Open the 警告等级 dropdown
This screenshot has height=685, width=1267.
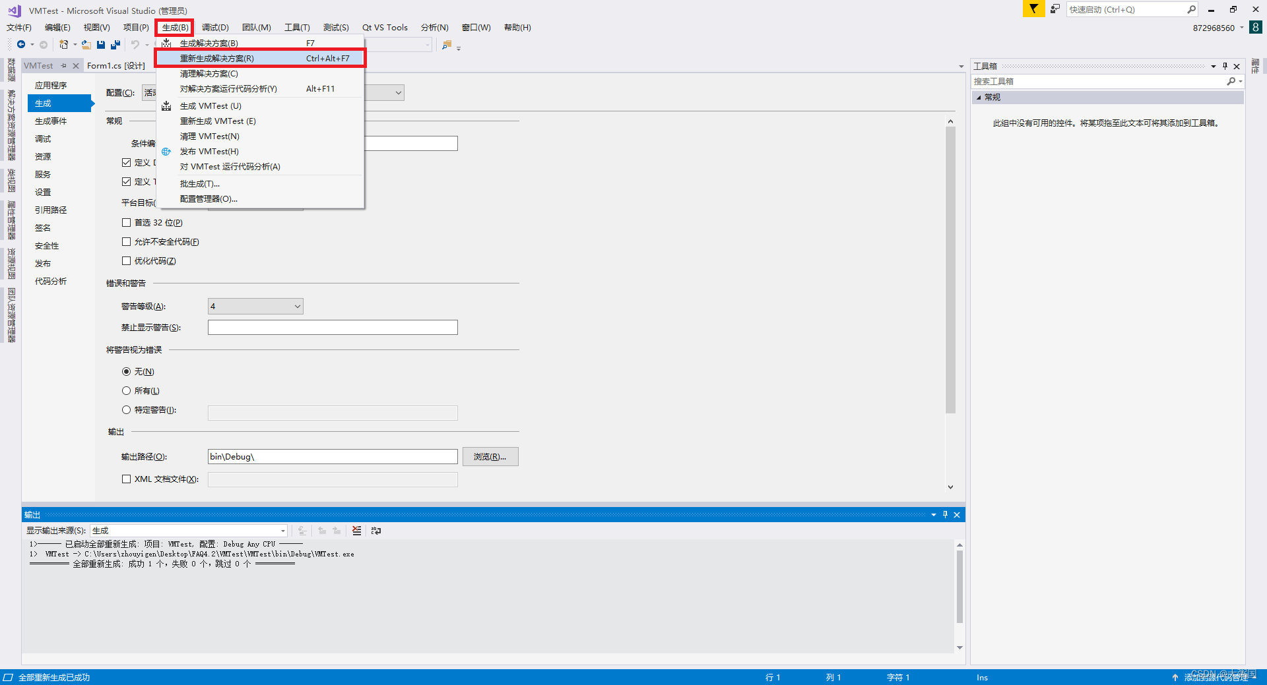pyautogui.click(x=255, y=306)
